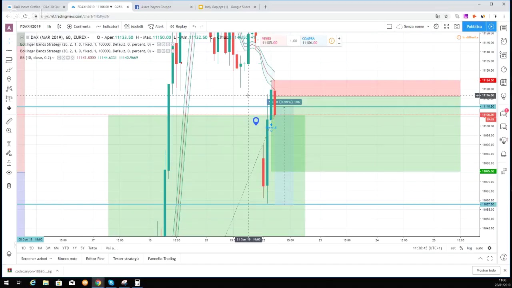Take a chart snapshot with camera icon
This screenshot has width=512, height=288.
point(457,26)
